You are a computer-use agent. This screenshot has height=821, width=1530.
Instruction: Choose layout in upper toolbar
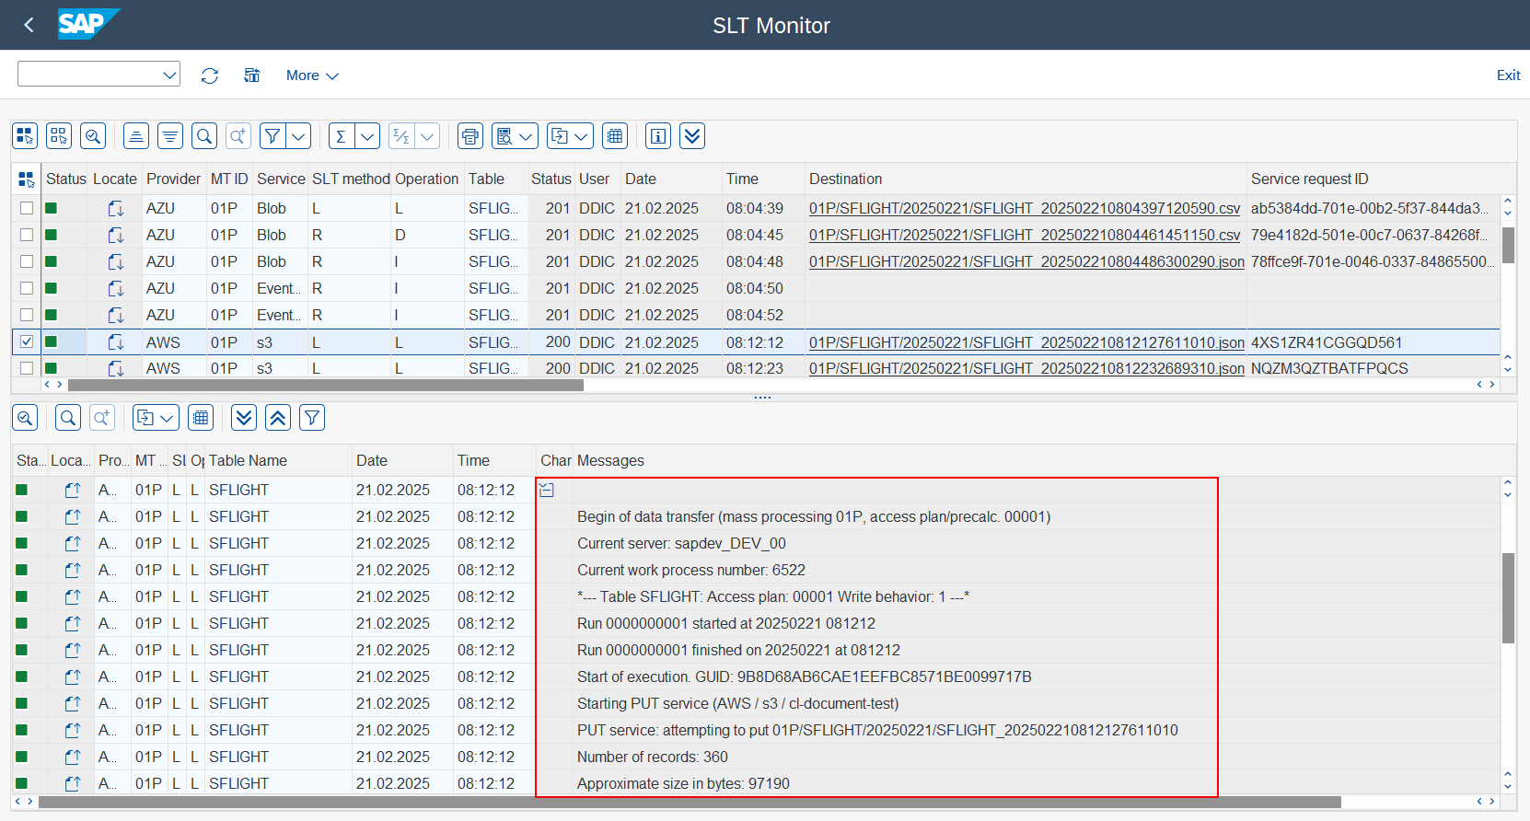pos(615,136)
